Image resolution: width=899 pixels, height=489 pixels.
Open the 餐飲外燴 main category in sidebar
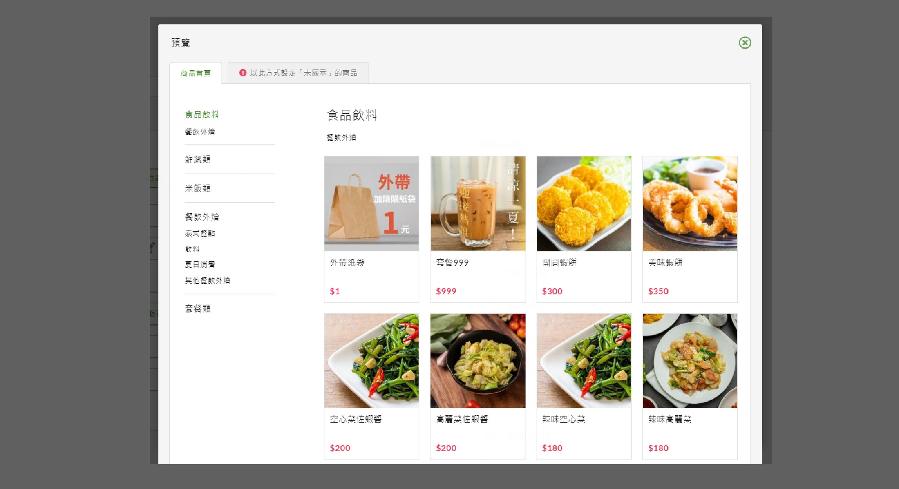coord(202,217)
